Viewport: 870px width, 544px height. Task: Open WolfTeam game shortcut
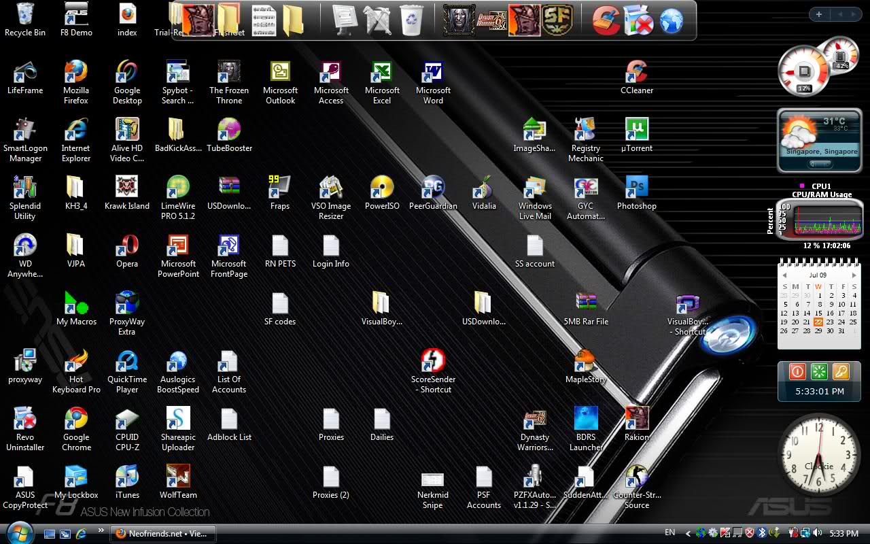click(178, 481)
